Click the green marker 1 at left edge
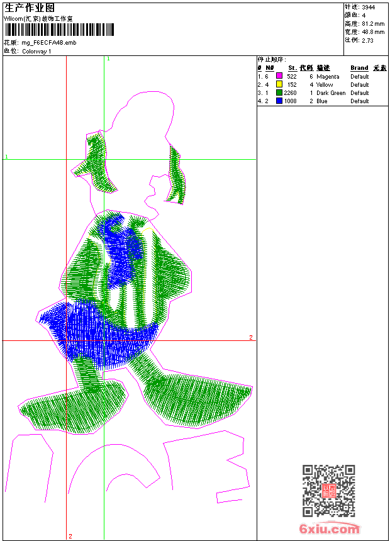Screen dimensions: 390x541 point(6,157)
